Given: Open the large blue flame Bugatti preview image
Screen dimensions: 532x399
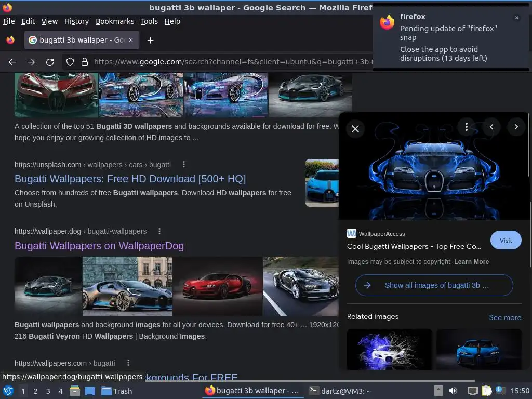Looking at the screenshot, I should [x=434, y=166].
